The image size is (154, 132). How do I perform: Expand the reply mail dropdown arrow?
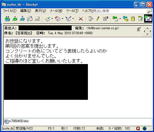tap(63, 19)
